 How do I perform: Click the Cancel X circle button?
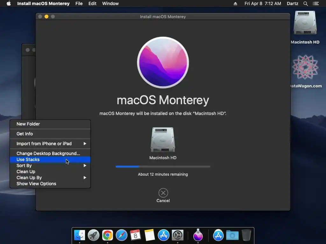click(163, 193)
